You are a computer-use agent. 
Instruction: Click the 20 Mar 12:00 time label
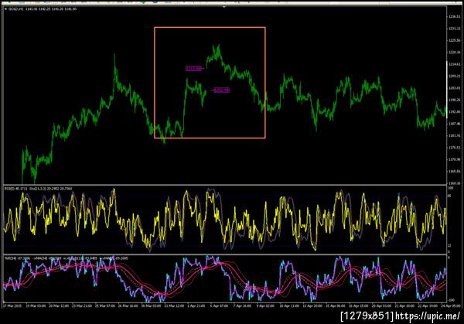tap(59, 306)
